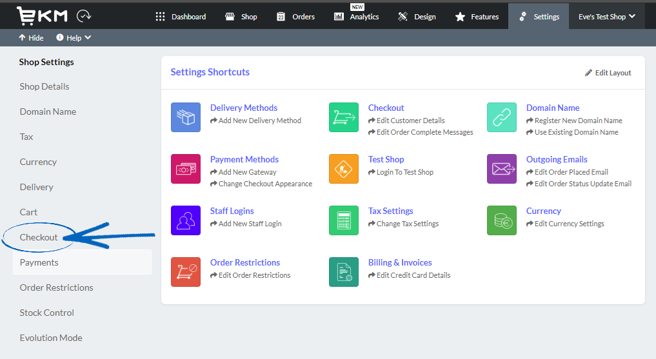Click the teal Domain Name chain icon
The image size is (656, 359).
502,117
